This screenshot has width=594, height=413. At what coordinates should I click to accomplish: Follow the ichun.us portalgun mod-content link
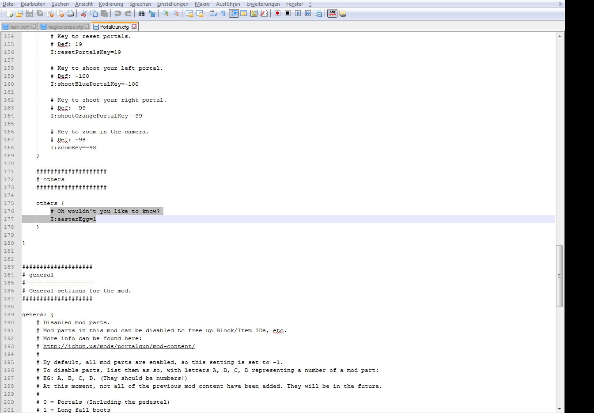pyautogui.click(x=119, y=346)
